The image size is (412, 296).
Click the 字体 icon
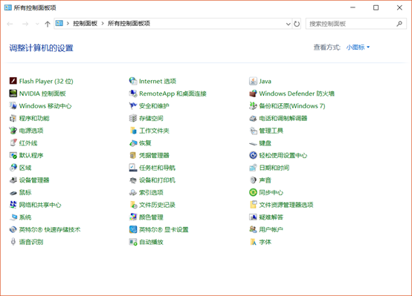253,242
